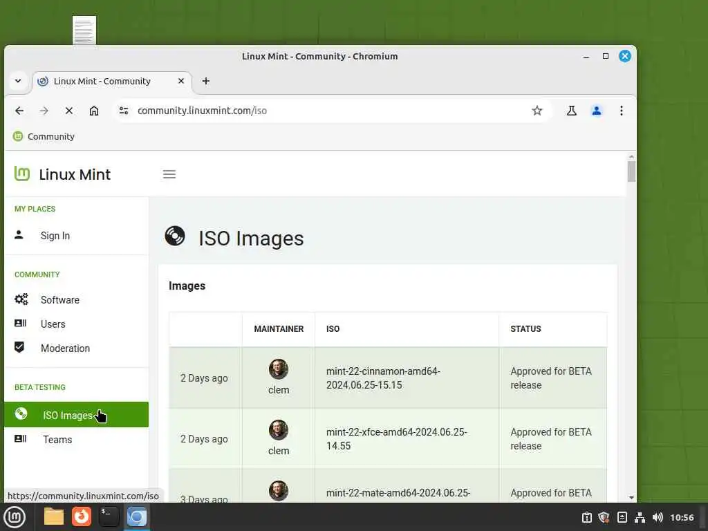The image size is (708, 531).
Task: Open a new browser tab
Action: click(x=206, y=82)
